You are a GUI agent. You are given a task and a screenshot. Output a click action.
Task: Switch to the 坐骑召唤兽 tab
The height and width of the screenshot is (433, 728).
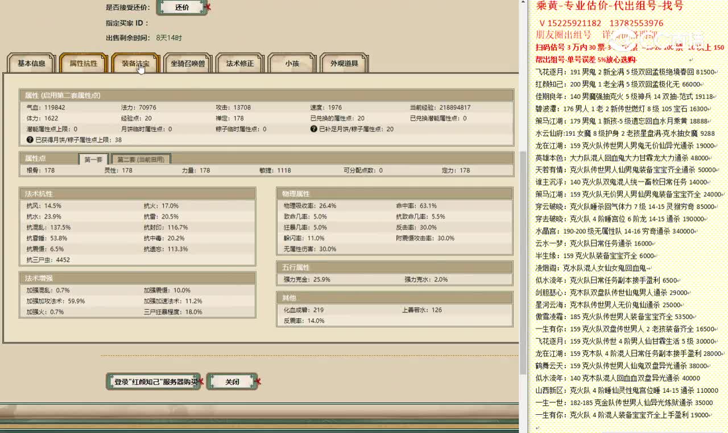click(188, 64)
